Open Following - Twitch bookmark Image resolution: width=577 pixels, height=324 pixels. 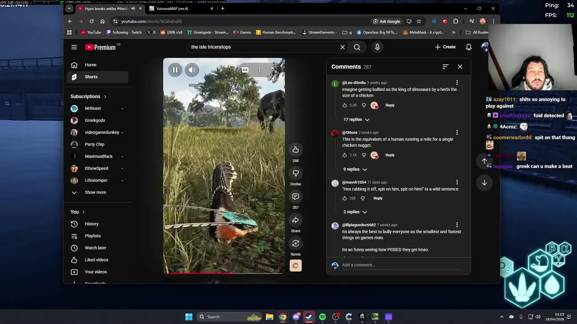coord(124,32)
